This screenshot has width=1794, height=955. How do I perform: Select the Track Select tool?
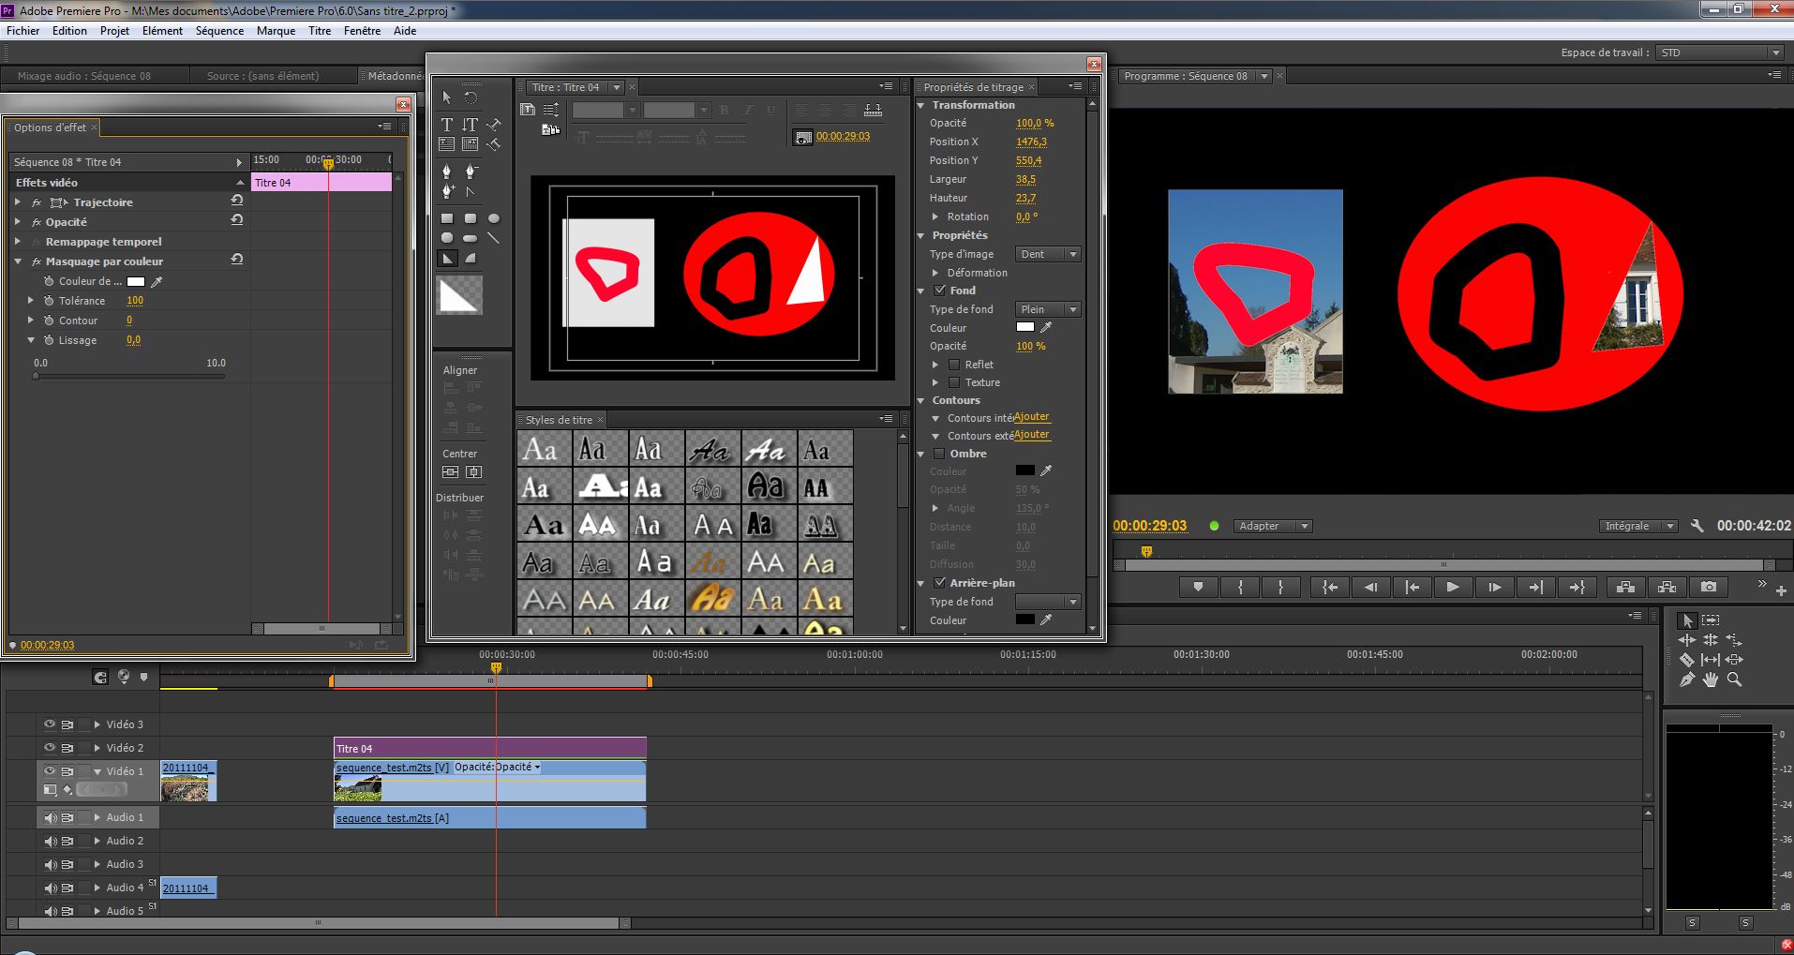[1711, 620]
